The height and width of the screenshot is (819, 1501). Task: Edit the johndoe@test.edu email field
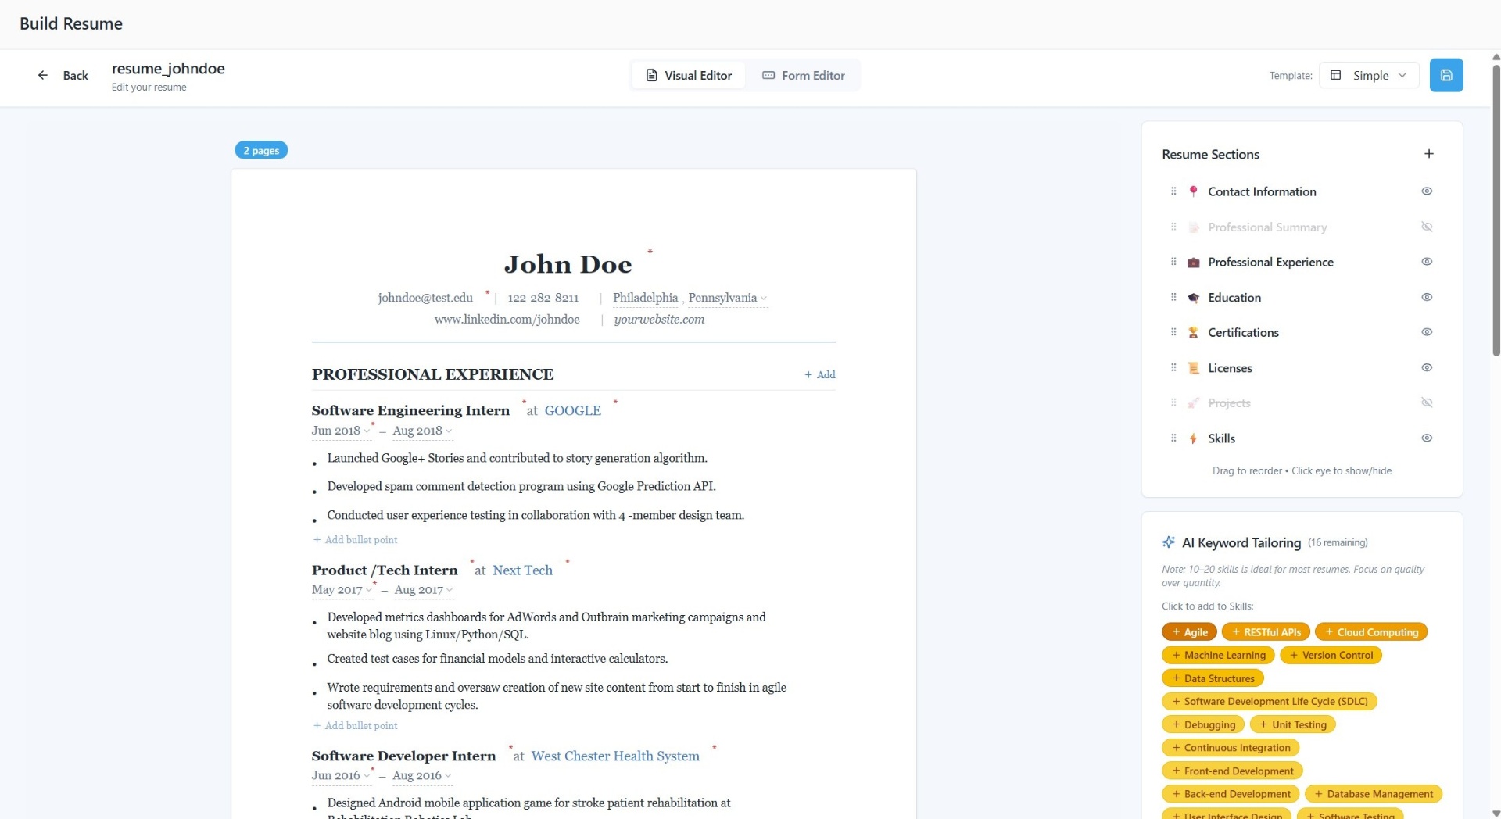point(425,298)
